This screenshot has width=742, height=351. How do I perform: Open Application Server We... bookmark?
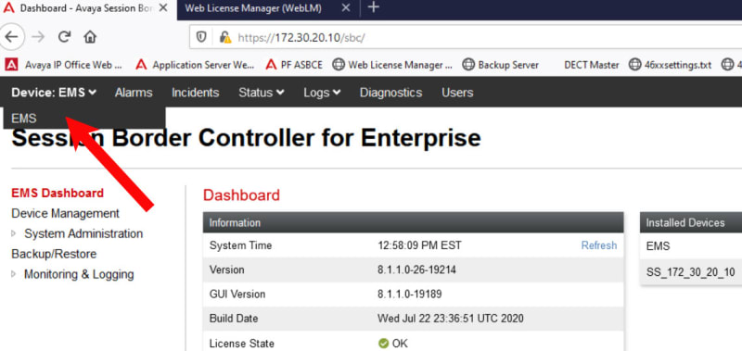click(x=196, y=65)
